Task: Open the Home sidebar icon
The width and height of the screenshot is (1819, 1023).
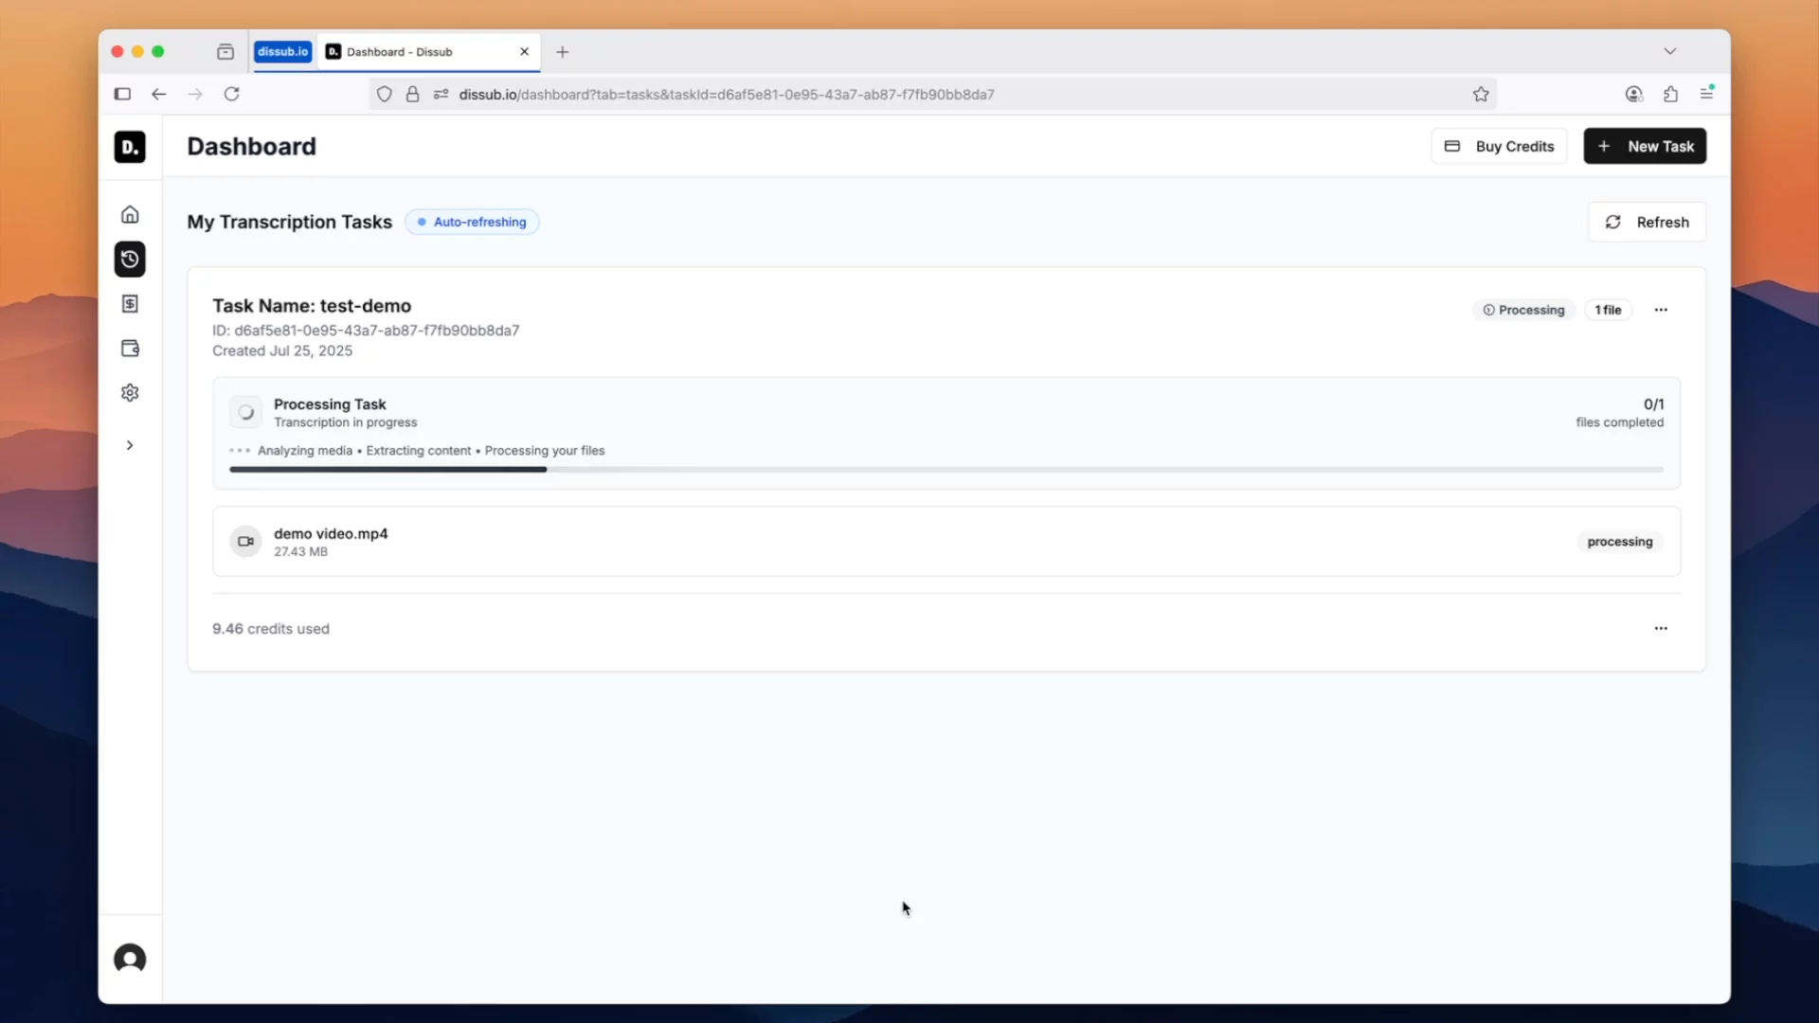Action: coord(130,215)
